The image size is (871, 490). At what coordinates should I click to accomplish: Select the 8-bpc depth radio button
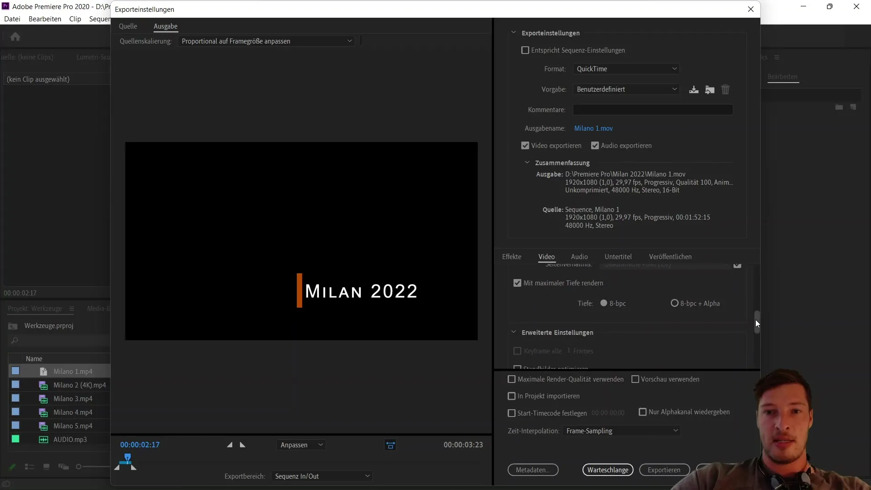604,303
